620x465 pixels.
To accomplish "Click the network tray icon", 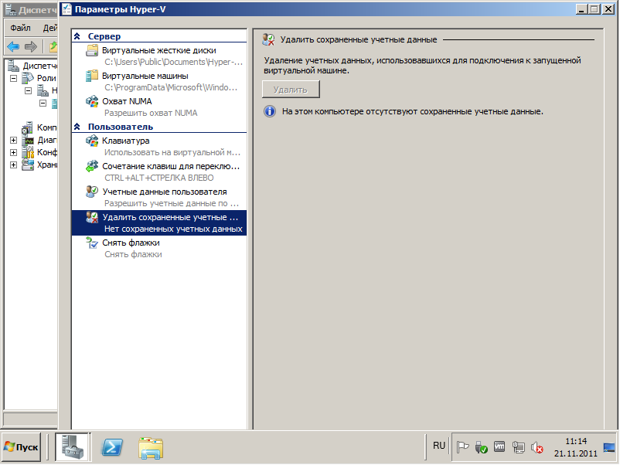I will (518, 447).
